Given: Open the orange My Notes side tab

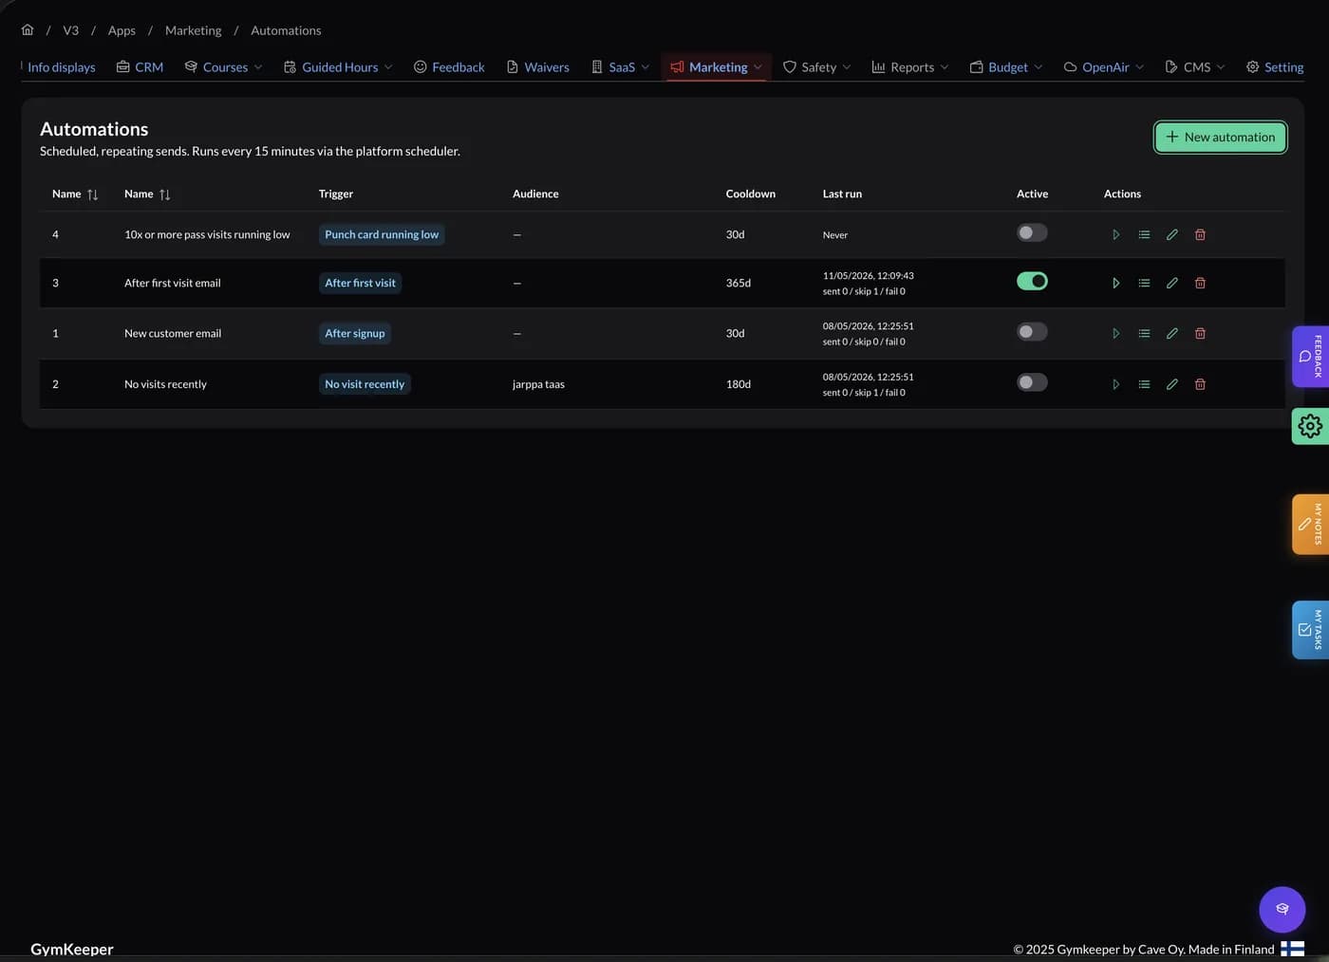Looking at the screenshot, I should (1311, 524).
